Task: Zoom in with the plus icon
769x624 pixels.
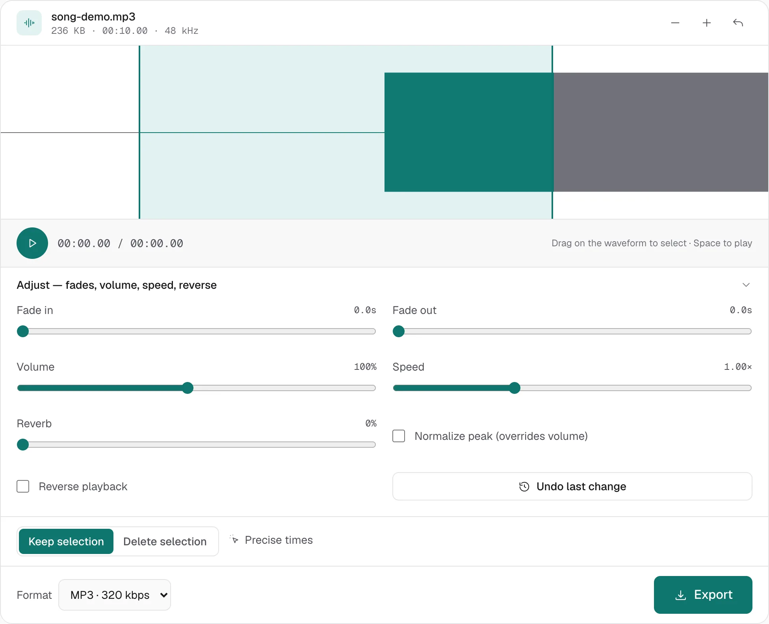Action: tap(707, 23)
